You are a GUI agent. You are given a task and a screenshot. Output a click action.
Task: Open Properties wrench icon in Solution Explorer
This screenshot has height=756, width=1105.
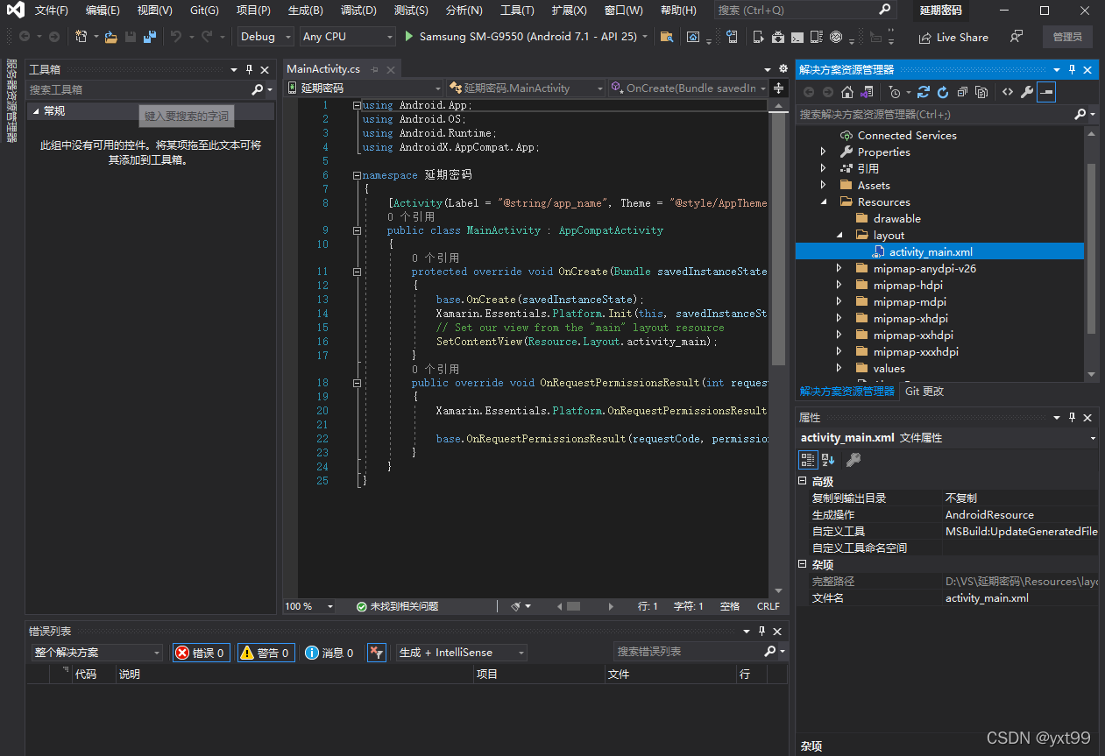click(x=1027, y=92)
